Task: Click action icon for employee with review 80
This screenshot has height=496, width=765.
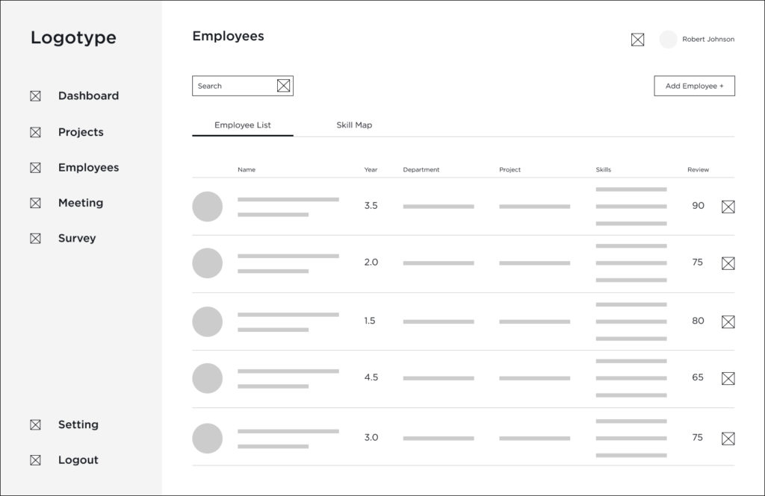Action: [x=728, y=321]
